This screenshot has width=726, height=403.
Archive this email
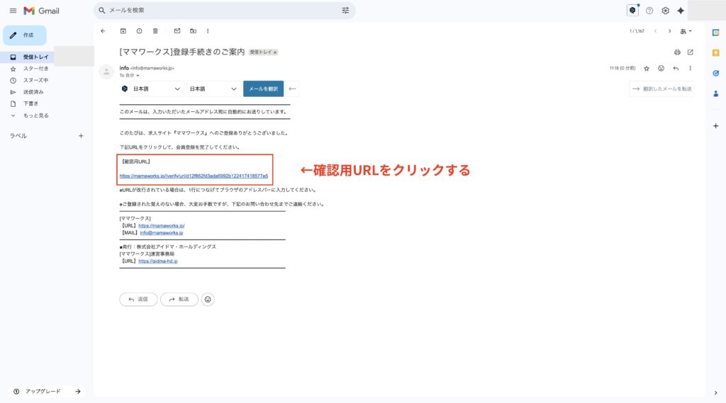tap(123, 31)
